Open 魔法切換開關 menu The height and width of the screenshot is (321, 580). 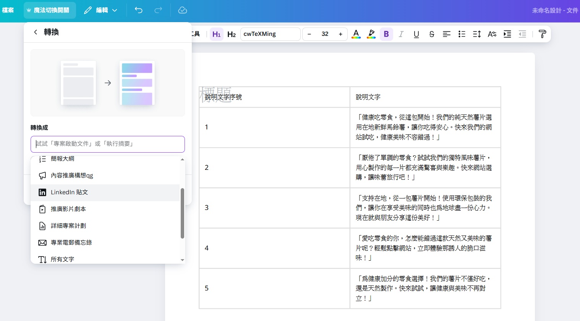coord(50,10)
